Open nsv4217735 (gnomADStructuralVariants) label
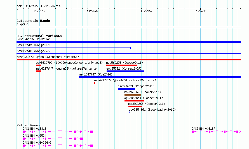Image resolution: width=249 pixels, height=149 pixels. coord(125,80)
